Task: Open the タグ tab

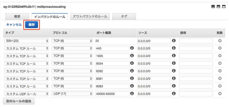Action: point(124,17)
